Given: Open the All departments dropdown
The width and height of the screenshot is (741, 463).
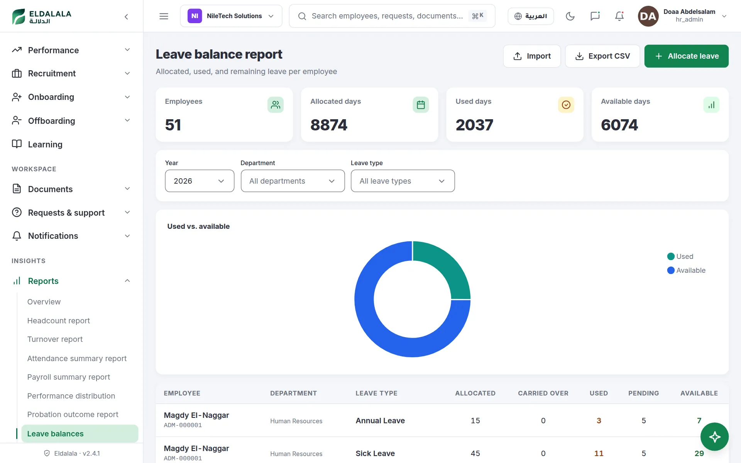Looking at the screenshot, I should click(x=293, y=181).
